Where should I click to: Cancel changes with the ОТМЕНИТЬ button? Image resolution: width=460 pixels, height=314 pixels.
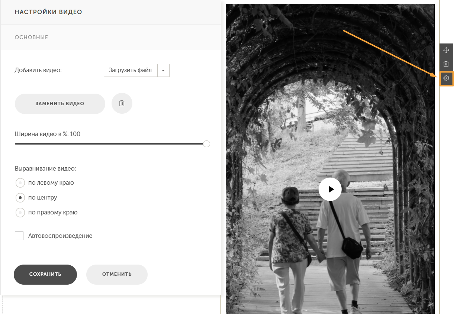(117, 274)
